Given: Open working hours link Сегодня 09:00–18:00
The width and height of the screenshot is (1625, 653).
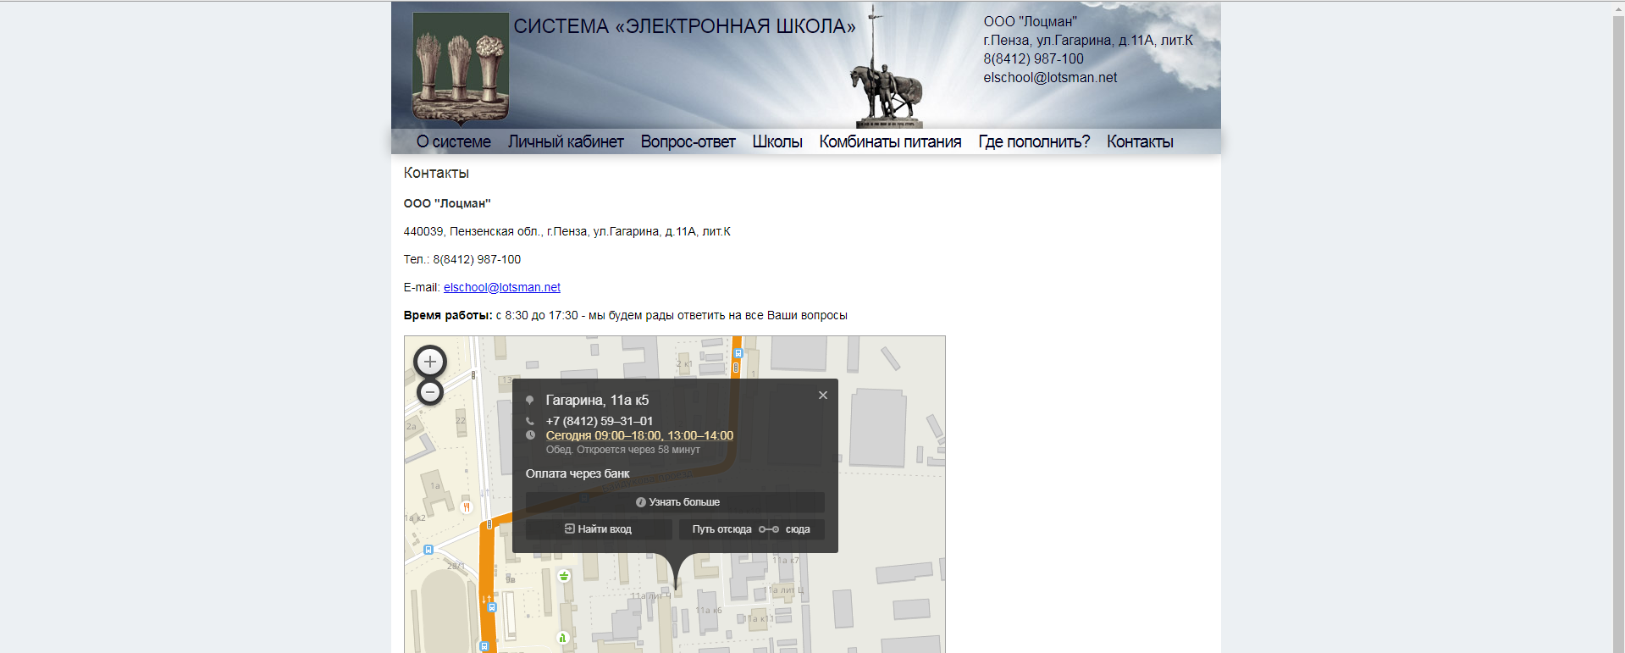Looking at the screenshot, I should coord(639,435).
